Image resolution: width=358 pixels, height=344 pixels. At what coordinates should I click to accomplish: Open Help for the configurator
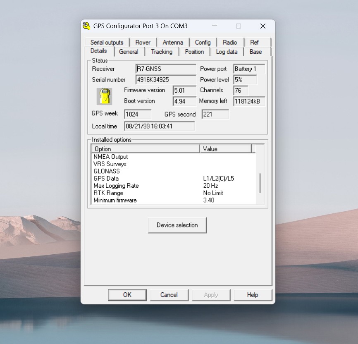[x=253, y=295]
